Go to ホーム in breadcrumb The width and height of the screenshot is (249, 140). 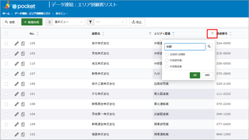(x=6, y=13)
